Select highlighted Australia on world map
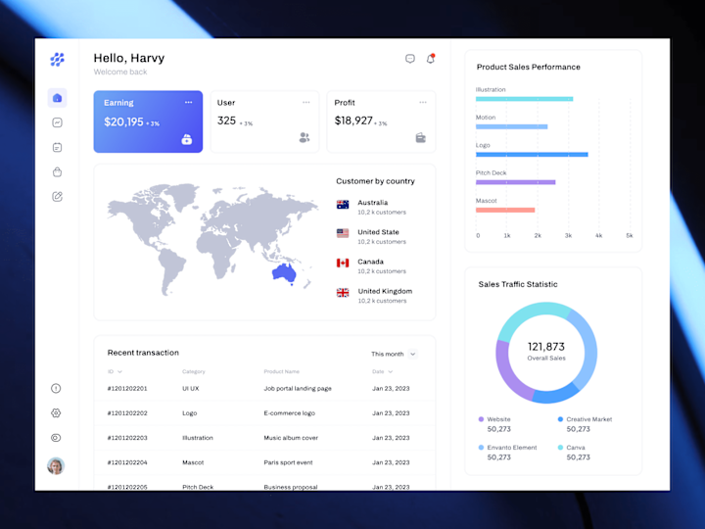Image resolution: width=705 pixels, height=529 pixels. pyautogui.click(x=284, y=272)
